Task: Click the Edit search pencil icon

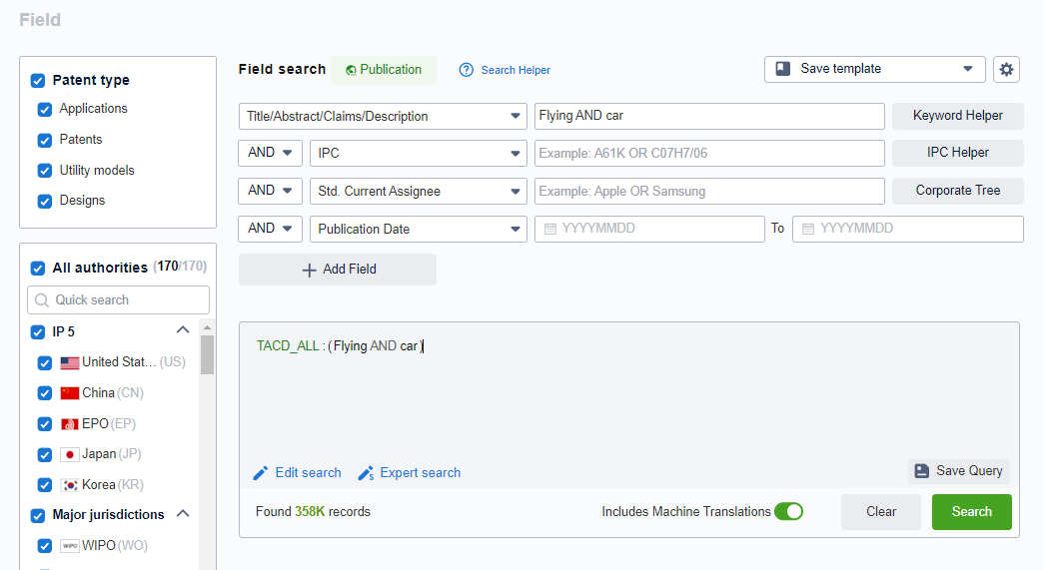Action: (x=261, y=473)
